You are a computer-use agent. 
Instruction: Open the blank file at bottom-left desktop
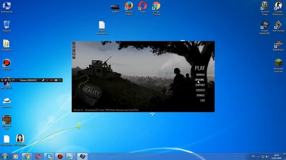pyautogui.click(x=7, y=140)
